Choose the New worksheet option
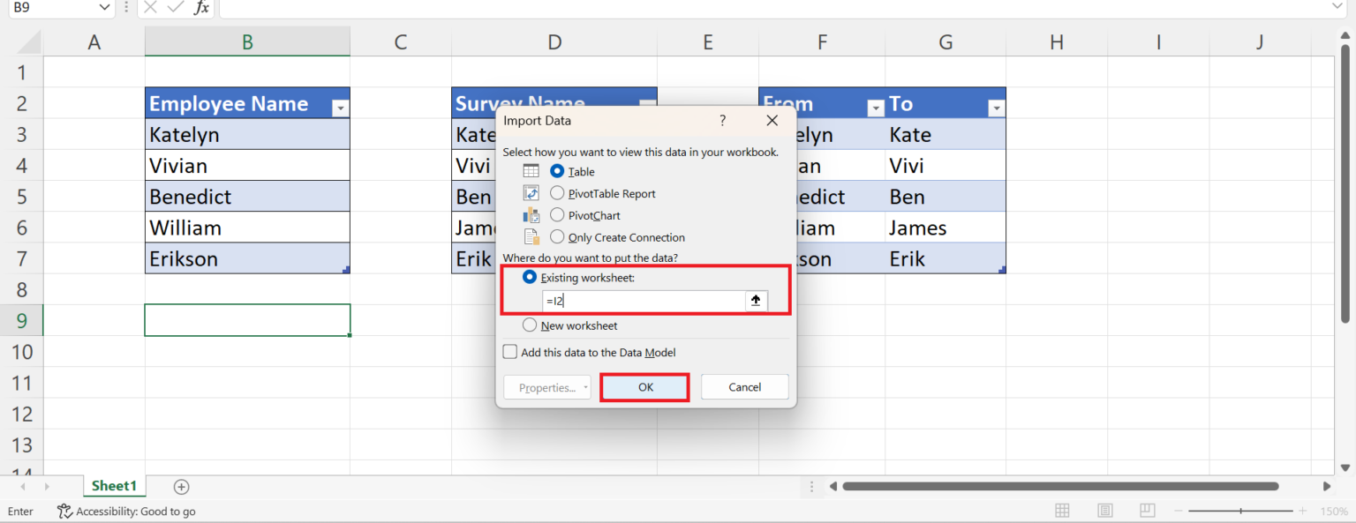This screenshot has width=1356, height=523. pos(529,325)
